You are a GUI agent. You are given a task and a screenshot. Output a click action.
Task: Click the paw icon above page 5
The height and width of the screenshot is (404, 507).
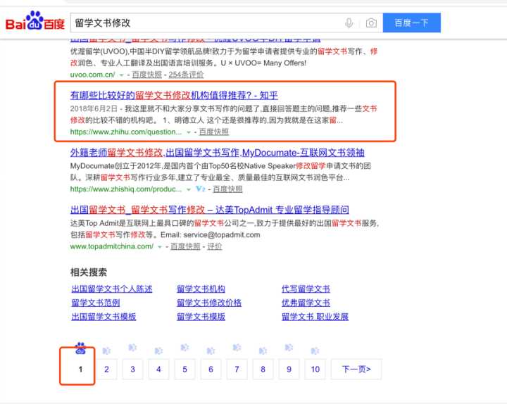point(184,348)
